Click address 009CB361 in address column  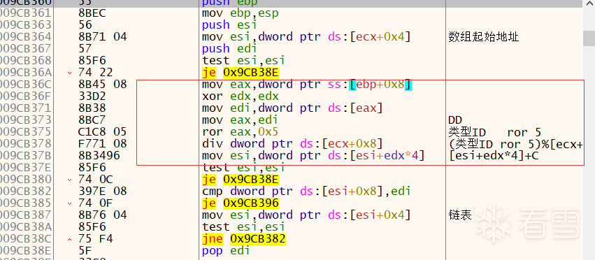(25, 14)
